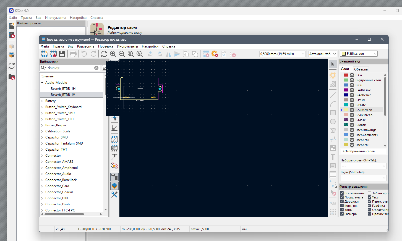Select the Reverb_BTDR-1H footprint entry

click(63, 89)
